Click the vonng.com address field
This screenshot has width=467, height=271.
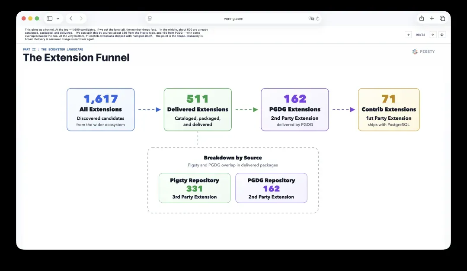233,19
